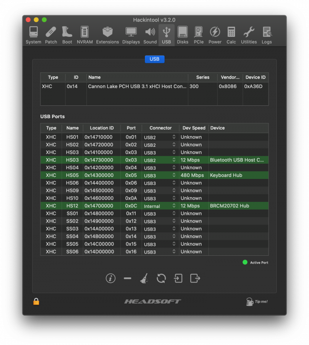This screenshot has width=309, height=345.
Task: Select the USB toolbar icon
Action: pyautogui.click(x=166, y=35)
